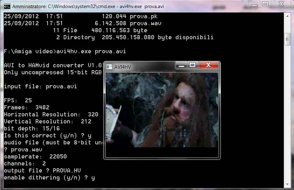Screen dimensions: 294x190
Task: Click the 'input file: prova.avi' line
Action: [40, 87]
